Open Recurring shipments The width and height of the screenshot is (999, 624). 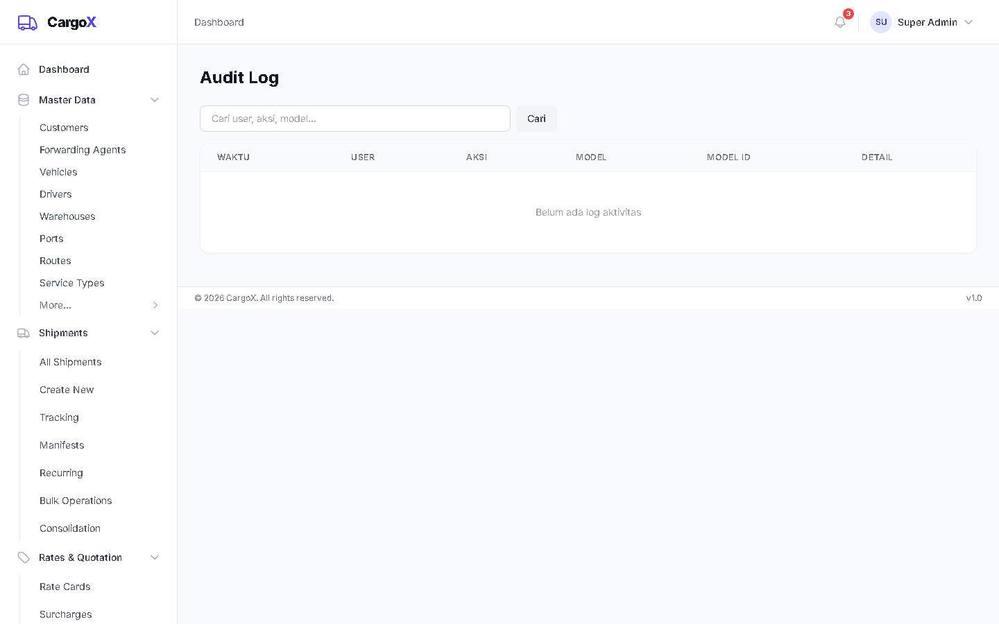click(x=61, y=473)
